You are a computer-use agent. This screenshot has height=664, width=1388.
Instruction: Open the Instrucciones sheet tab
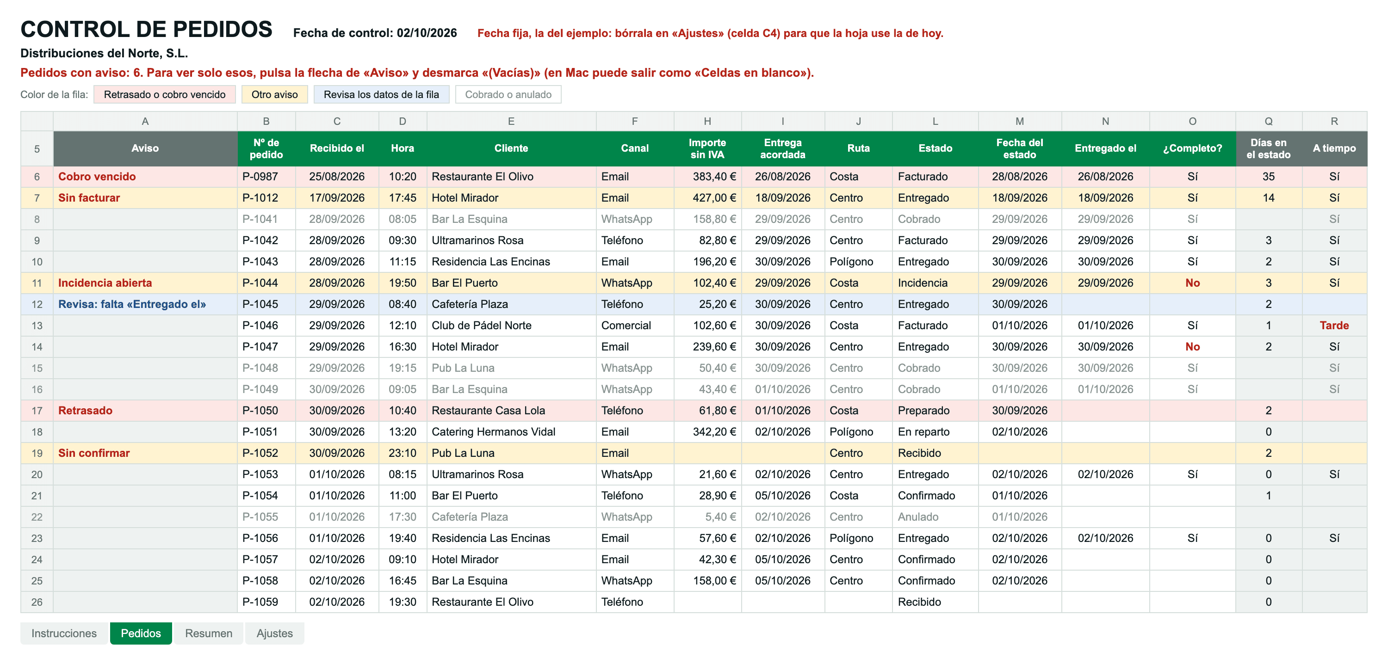pos(63,633)
